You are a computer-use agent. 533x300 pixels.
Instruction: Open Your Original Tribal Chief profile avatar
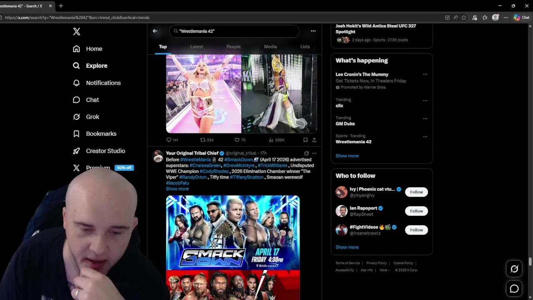[158, 156]
